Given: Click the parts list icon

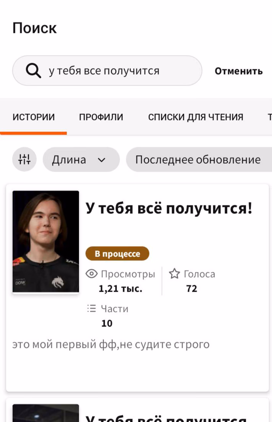Looking at the screenshot, I should [91, 308].
